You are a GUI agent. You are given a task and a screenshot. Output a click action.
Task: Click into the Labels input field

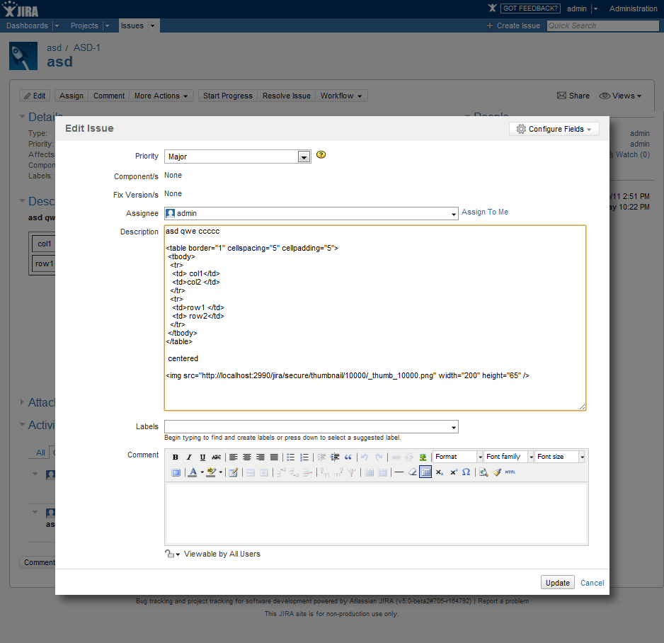click(x=306, y=427)
